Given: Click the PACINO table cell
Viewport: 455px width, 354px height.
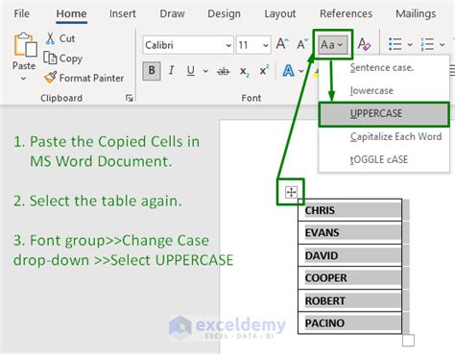Looking at the screenshot, I should click(349, 323).
